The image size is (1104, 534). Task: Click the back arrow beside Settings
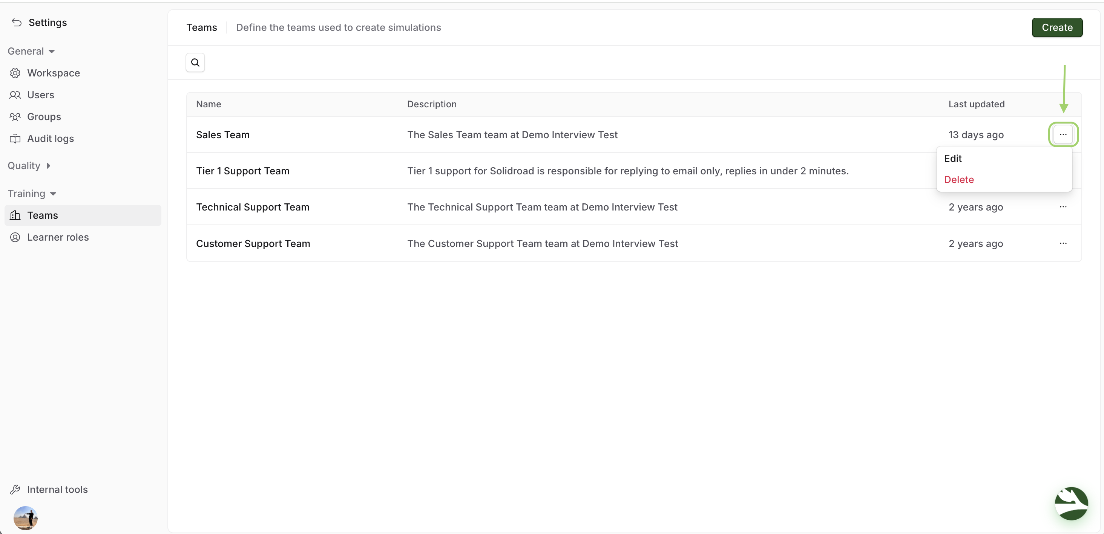pos(16,22)
